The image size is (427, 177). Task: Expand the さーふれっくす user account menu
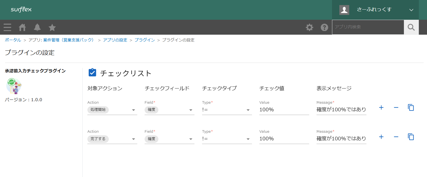[x=411, y=10]
